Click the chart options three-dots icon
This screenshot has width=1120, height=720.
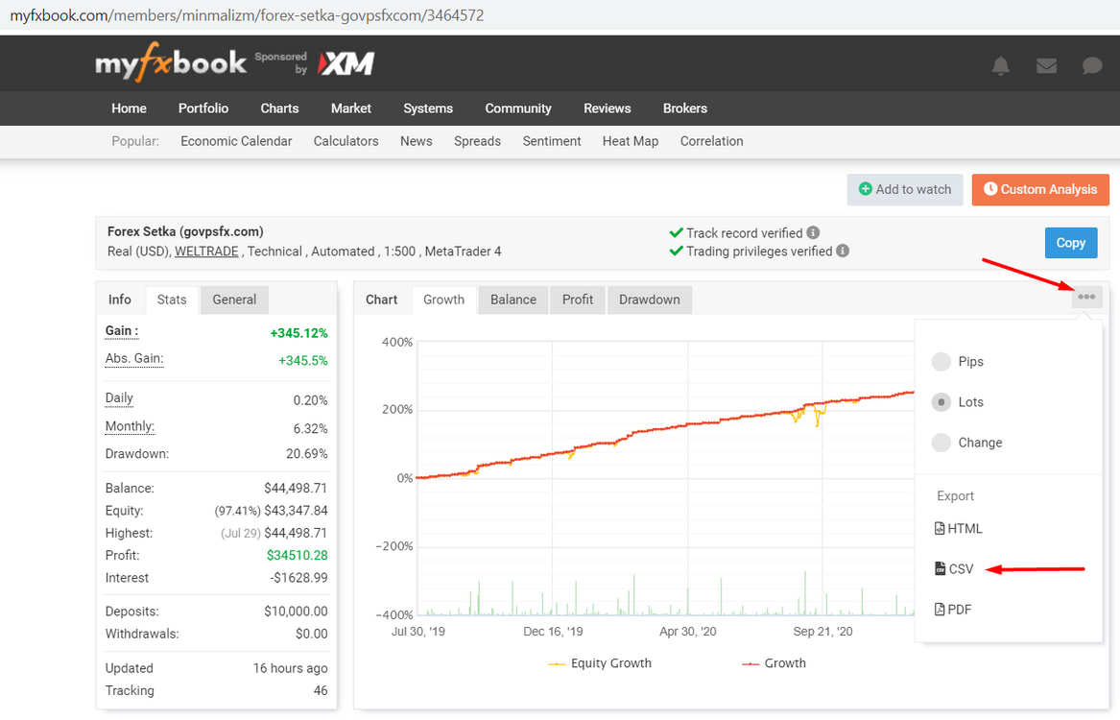(1086, 297)
